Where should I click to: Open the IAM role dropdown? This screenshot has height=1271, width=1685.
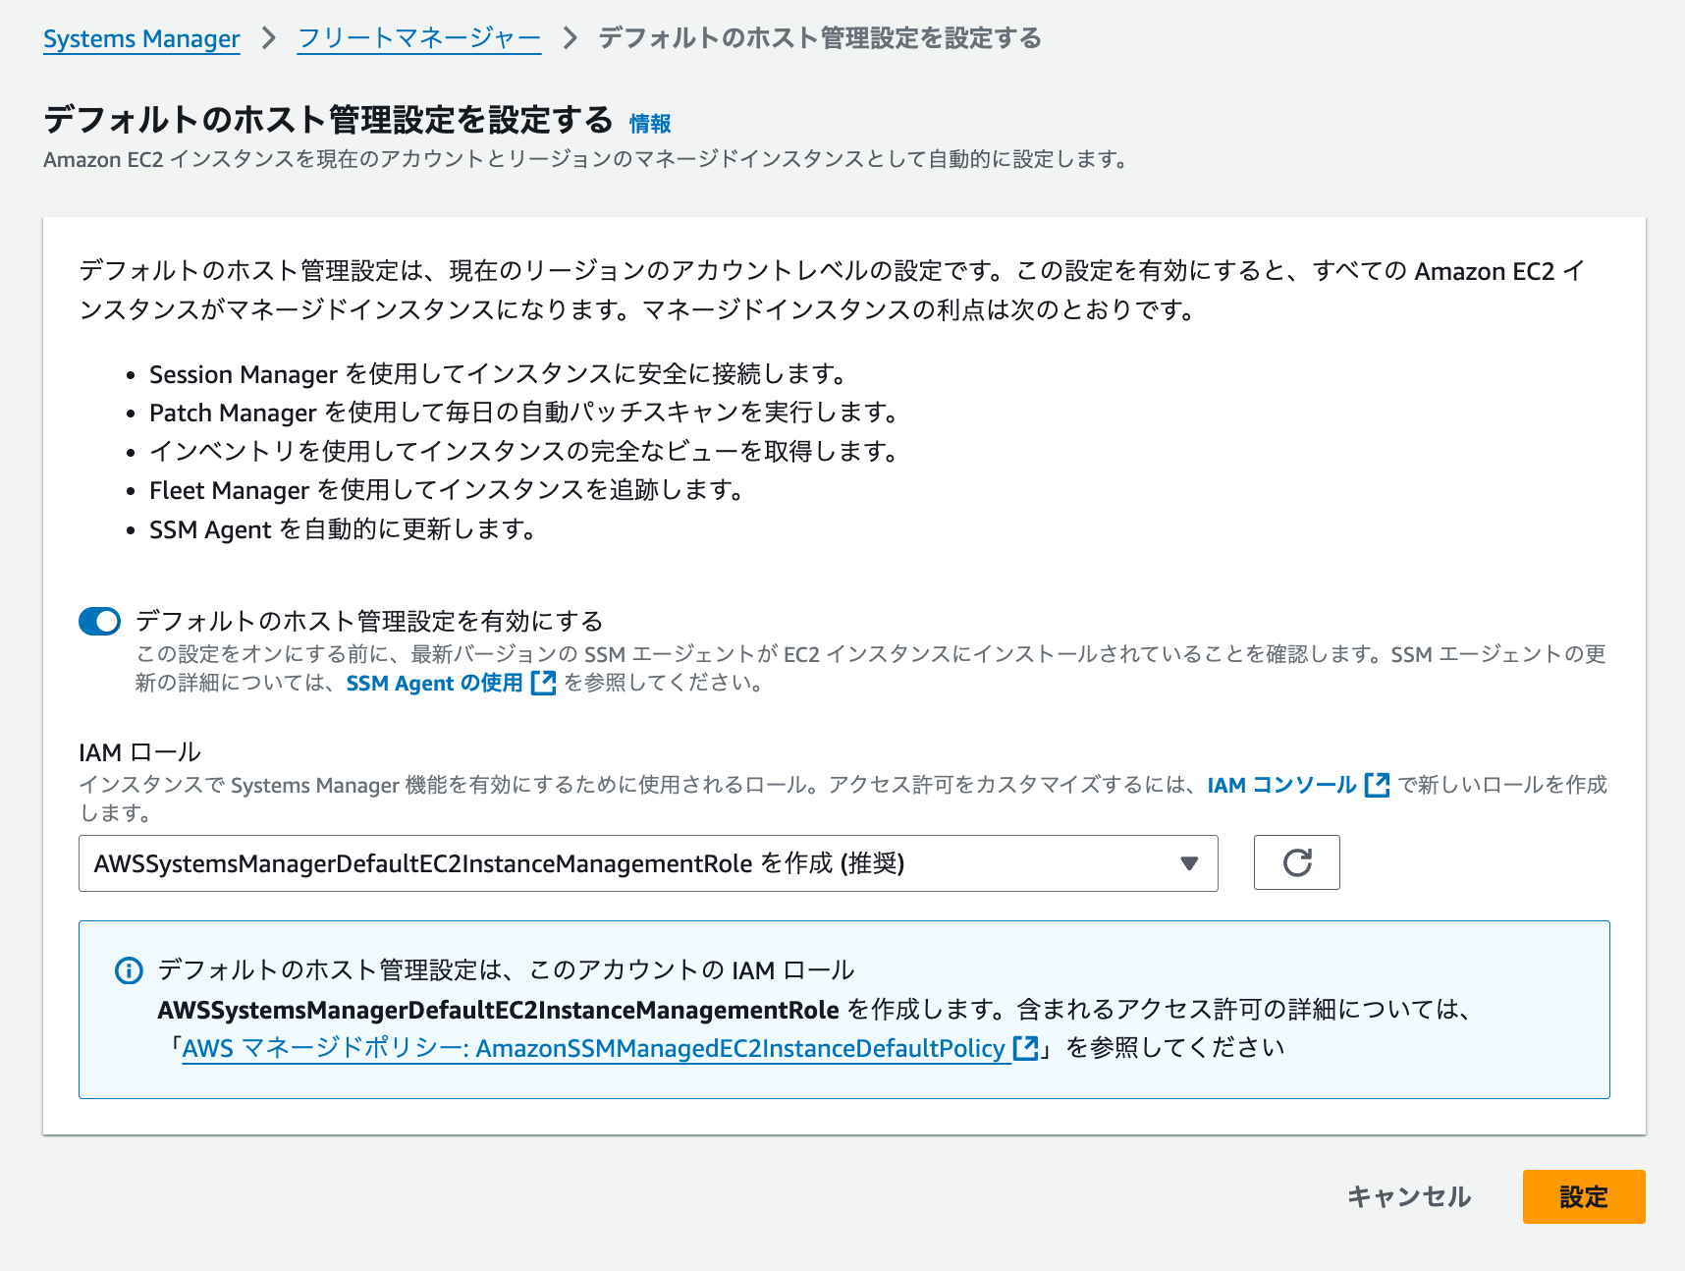coord(648,863)
